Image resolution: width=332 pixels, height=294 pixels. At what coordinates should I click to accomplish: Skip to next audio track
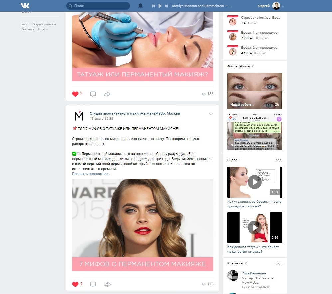167,6
